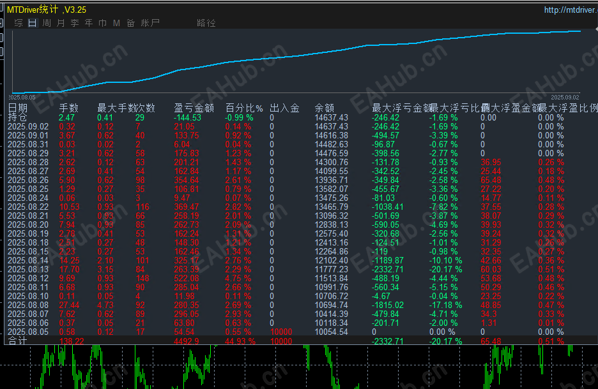Click the 百分比% column header
Viewport: 598px width, 389px height.
(x=244, y=108)
